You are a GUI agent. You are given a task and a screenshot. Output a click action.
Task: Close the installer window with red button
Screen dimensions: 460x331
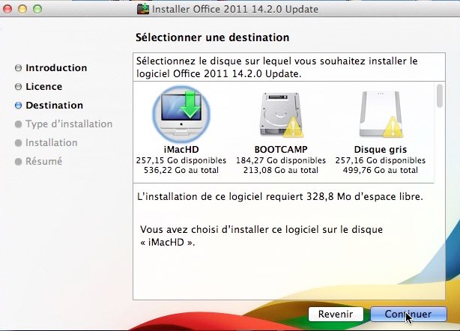click(7, 9)
